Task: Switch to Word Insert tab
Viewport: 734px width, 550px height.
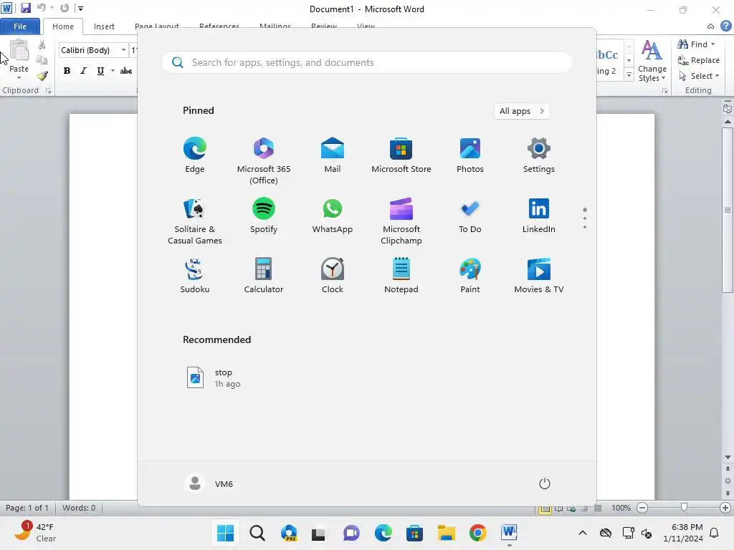Action: 104,26
